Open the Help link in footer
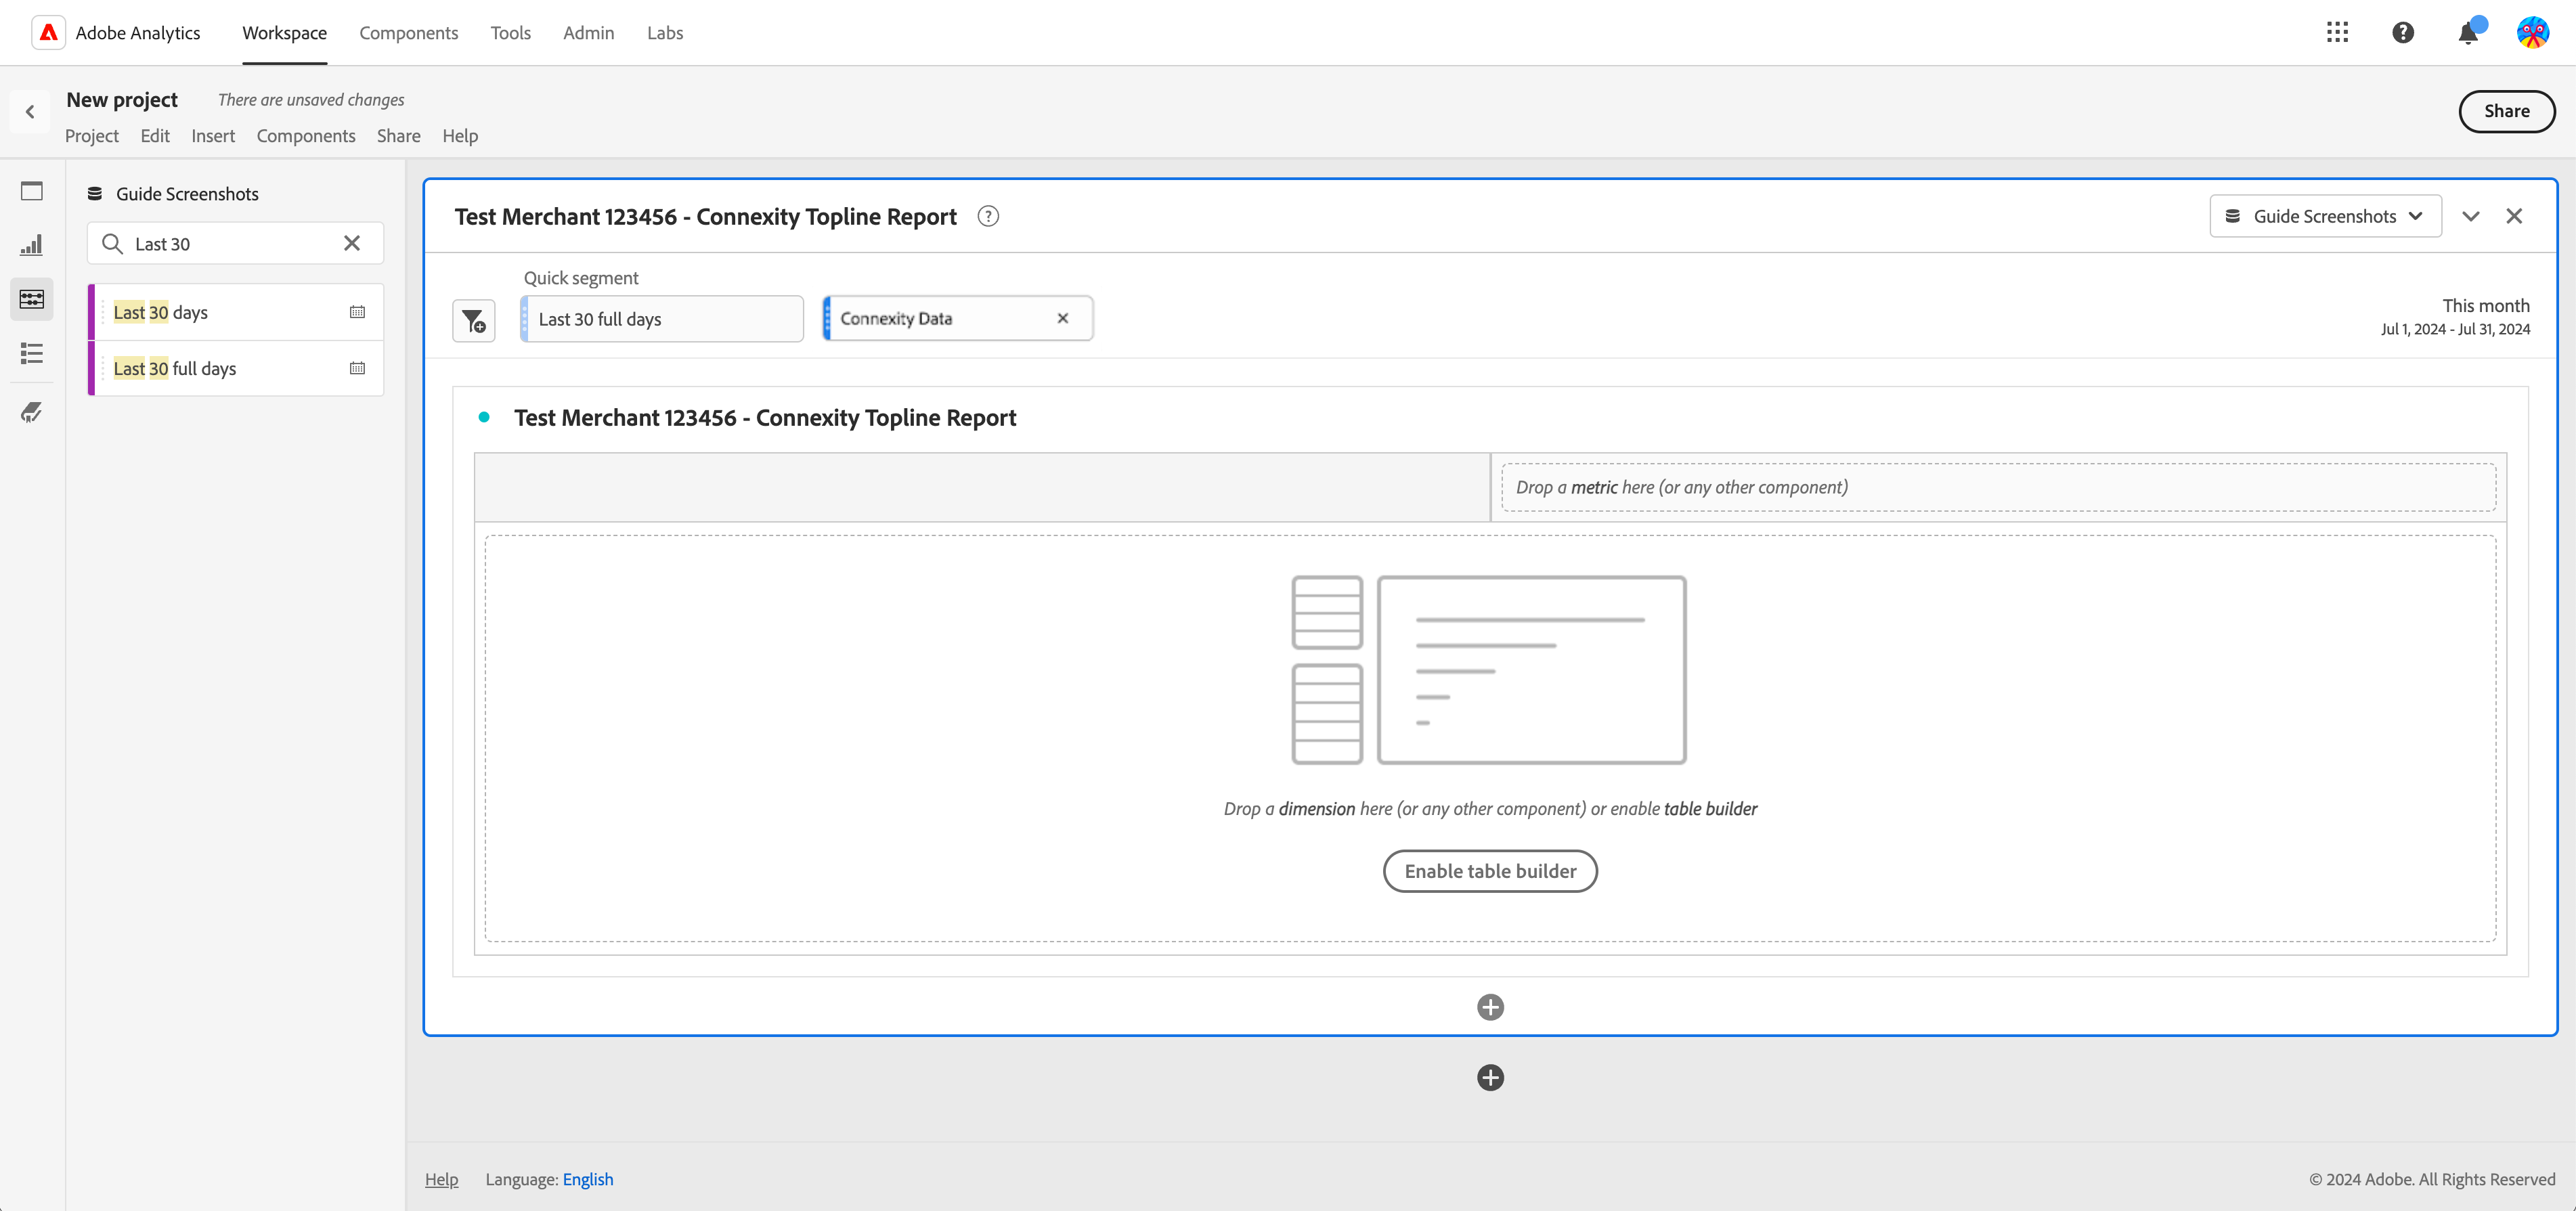This screenshot has height=1211, width=2576. (x=441, y=1179)
